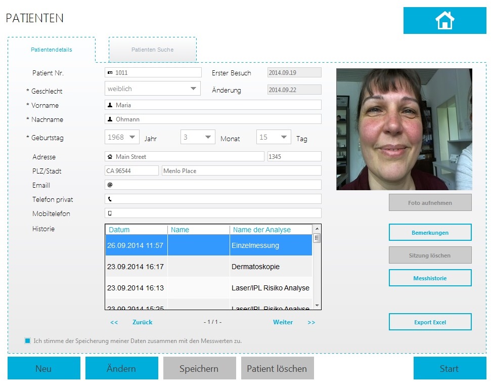Click the Foto aufnehmen button
This screenshot has height=385, width=491.
(x=430, y=202)
